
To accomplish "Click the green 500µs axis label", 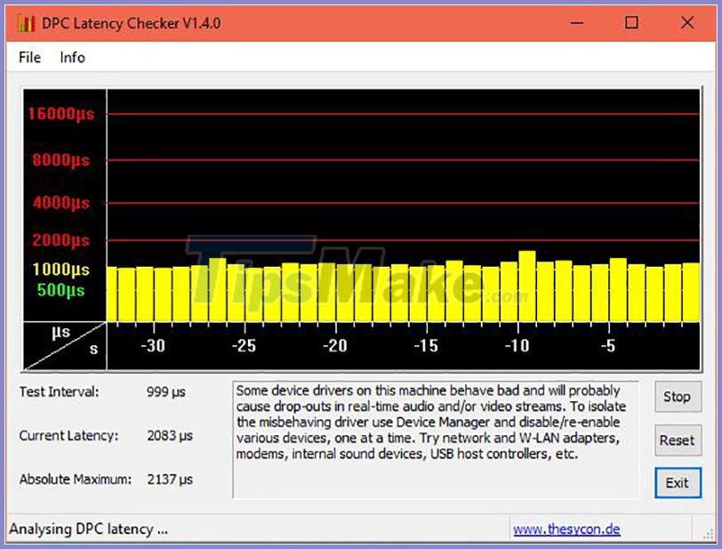I will (x=63, y=289).
